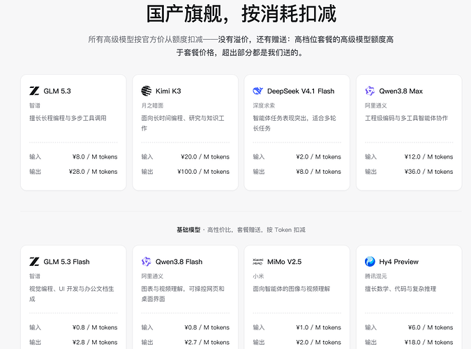
Task: Click 高性价比，套餐赠送，按 Token 扣减 subtitle
Action: [x=256, y=230]
